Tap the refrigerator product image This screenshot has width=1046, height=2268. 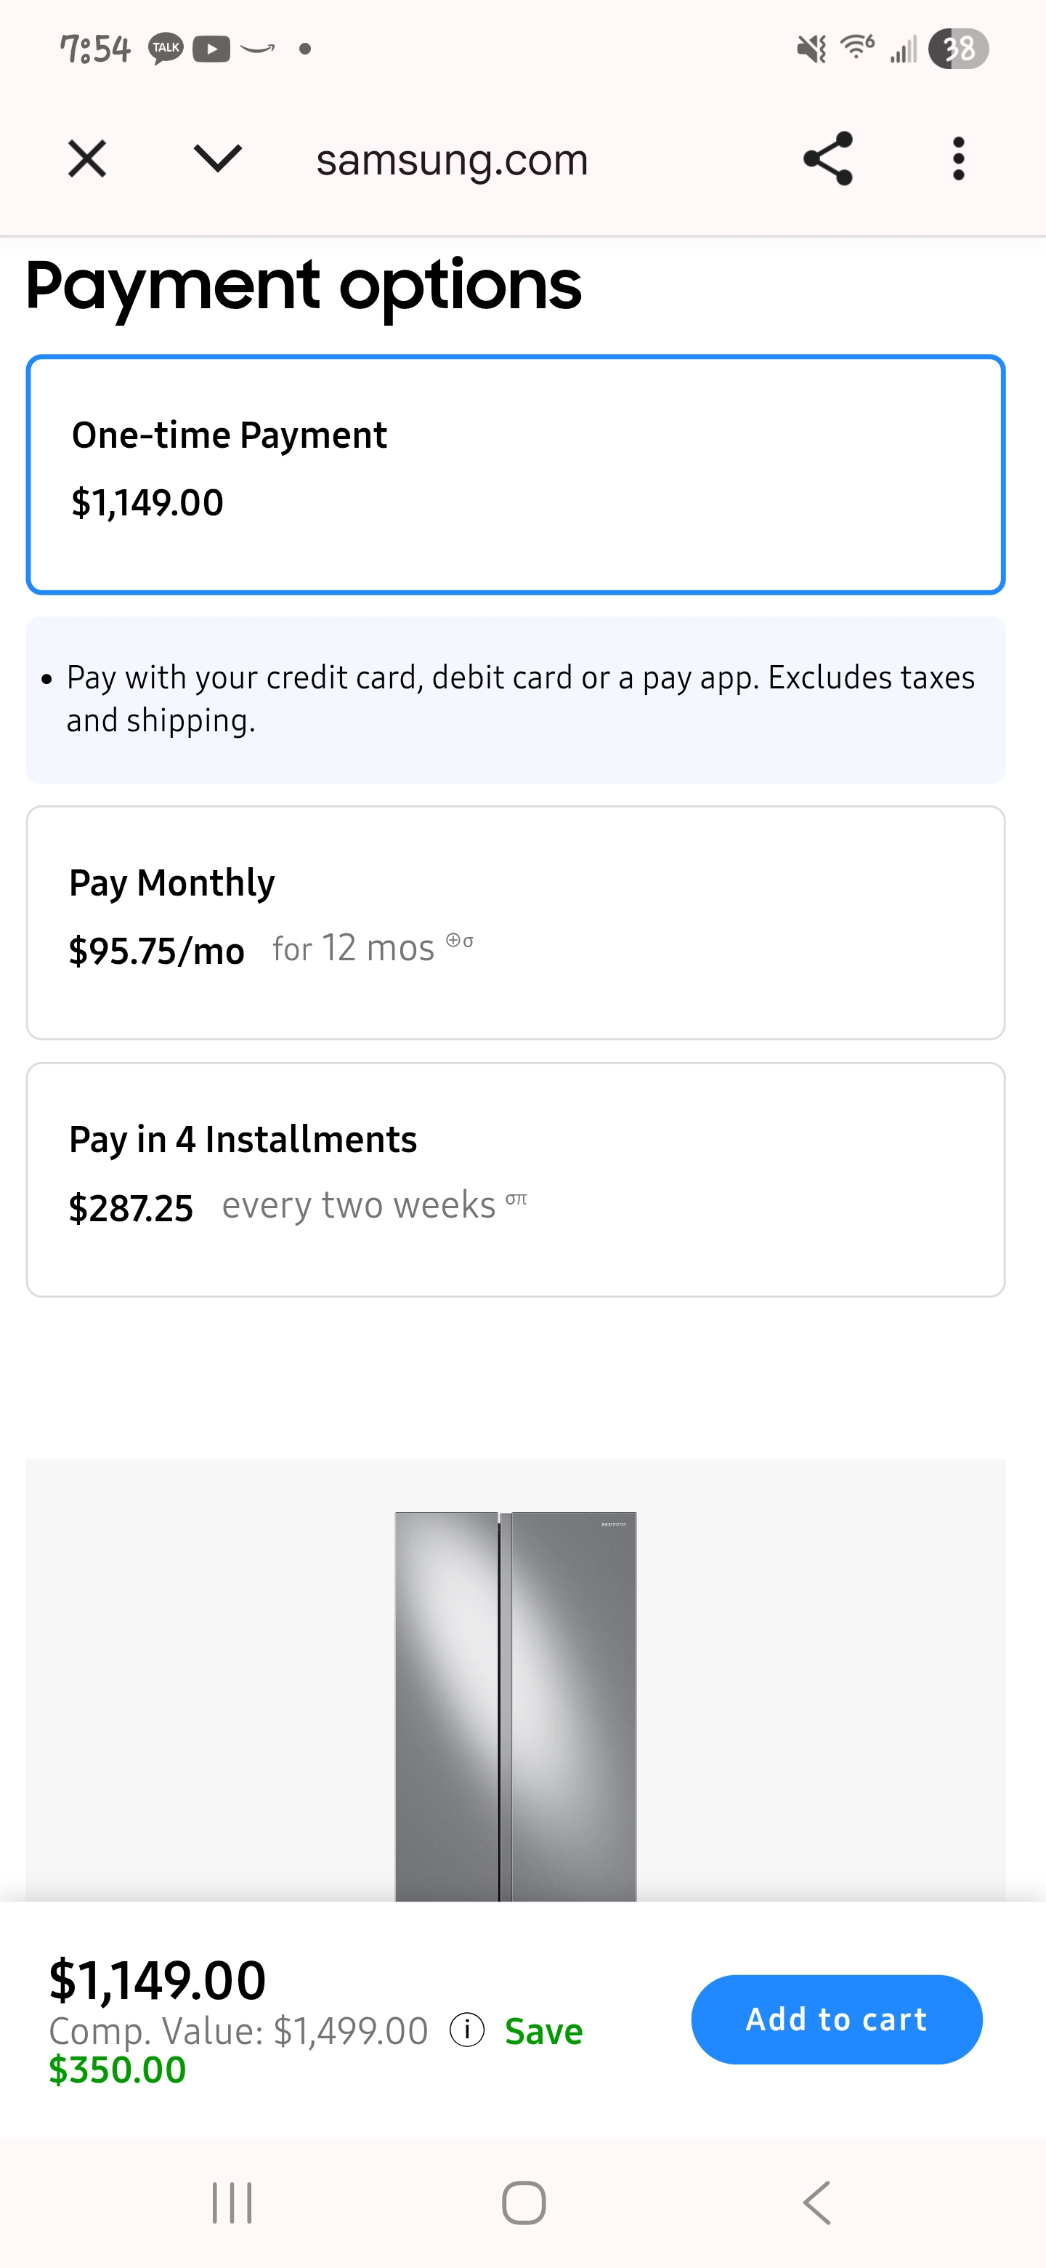[x=516, y=1705]
